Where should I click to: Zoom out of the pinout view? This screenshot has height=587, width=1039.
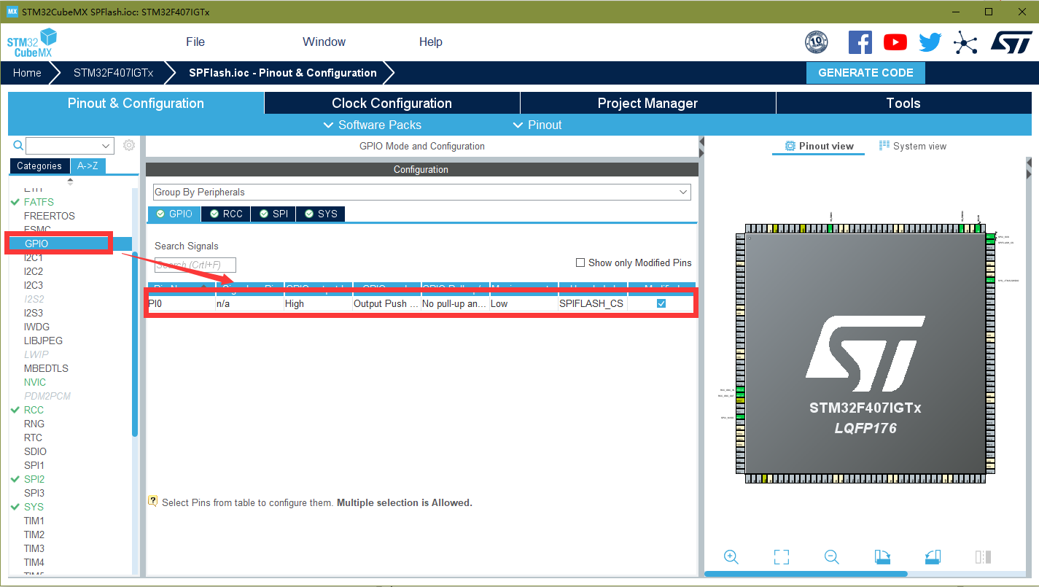click(832, 557)
